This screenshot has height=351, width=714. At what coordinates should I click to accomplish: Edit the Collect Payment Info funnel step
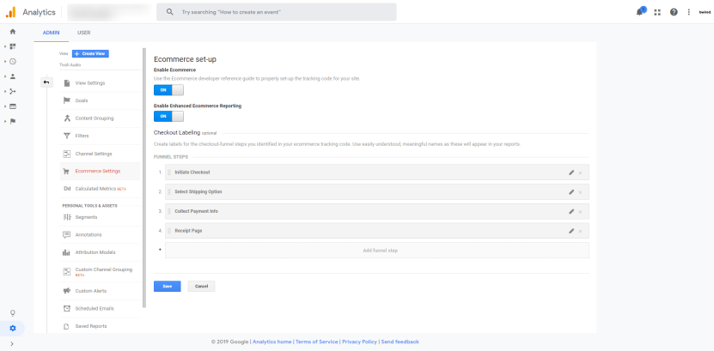571,211
